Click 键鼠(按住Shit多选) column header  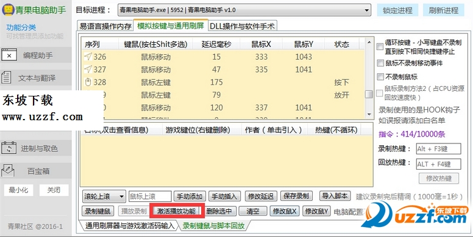click(155, 45)
